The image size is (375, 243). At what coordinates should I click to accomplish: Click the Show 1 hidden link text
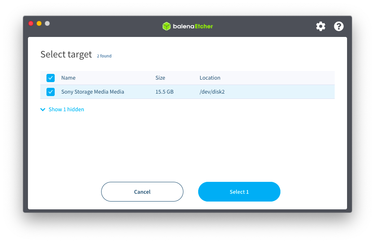coord(66,109)
